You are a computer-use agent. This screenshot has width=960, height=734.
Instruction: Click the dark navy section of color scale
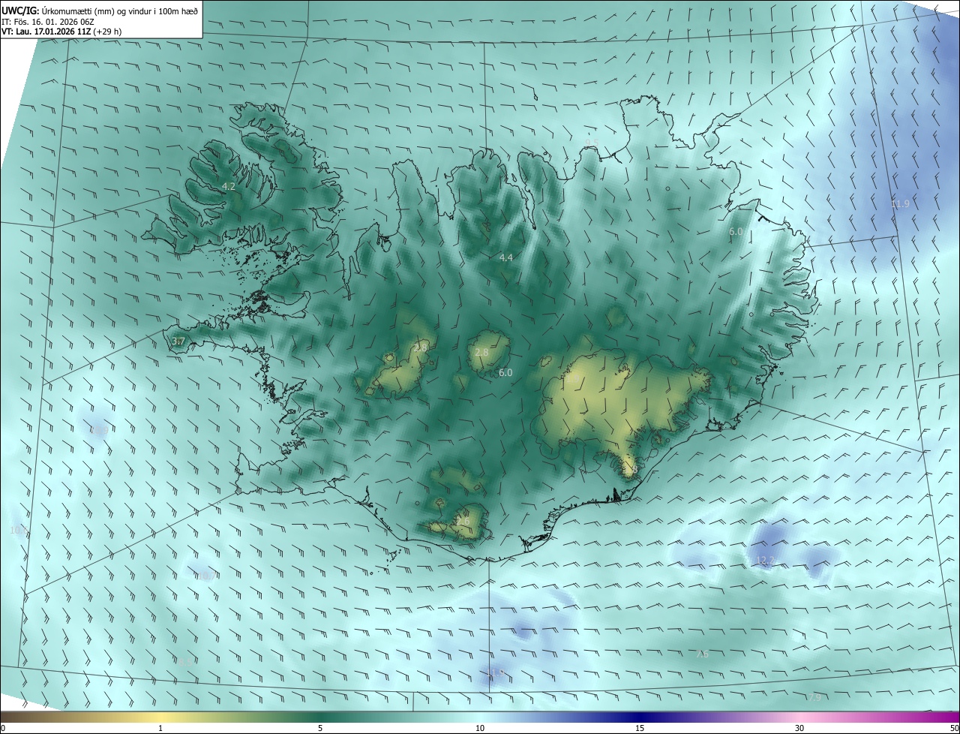pos(640,717)
